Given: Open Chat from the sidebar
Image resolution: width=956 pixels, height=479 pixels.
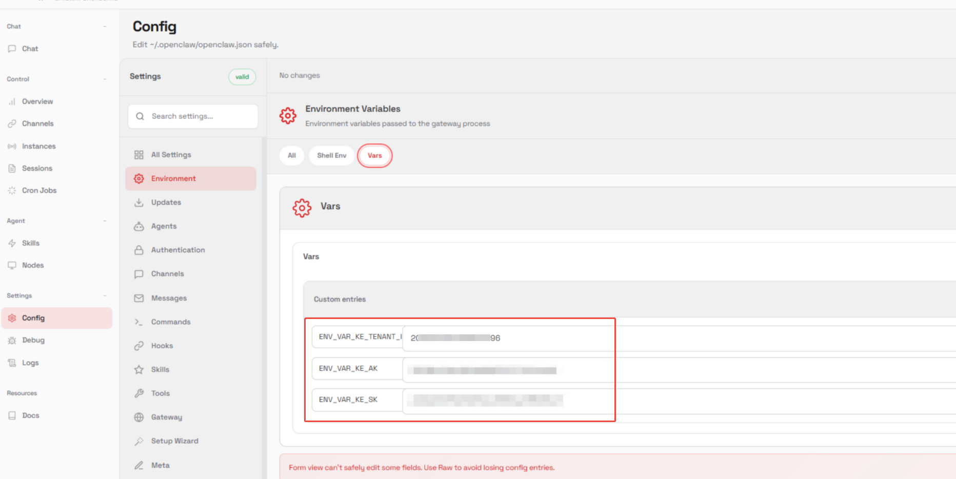Looking at the screenshot, I should point(30,49).
